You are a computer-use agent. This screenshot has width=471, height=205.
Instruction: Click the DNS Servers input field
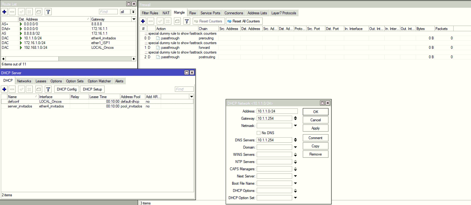[x=274, y=140]
